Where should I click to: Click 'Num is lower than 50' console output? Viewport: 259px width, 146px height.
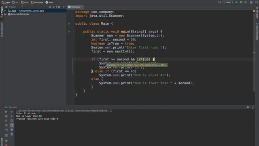tap(29, 116)
